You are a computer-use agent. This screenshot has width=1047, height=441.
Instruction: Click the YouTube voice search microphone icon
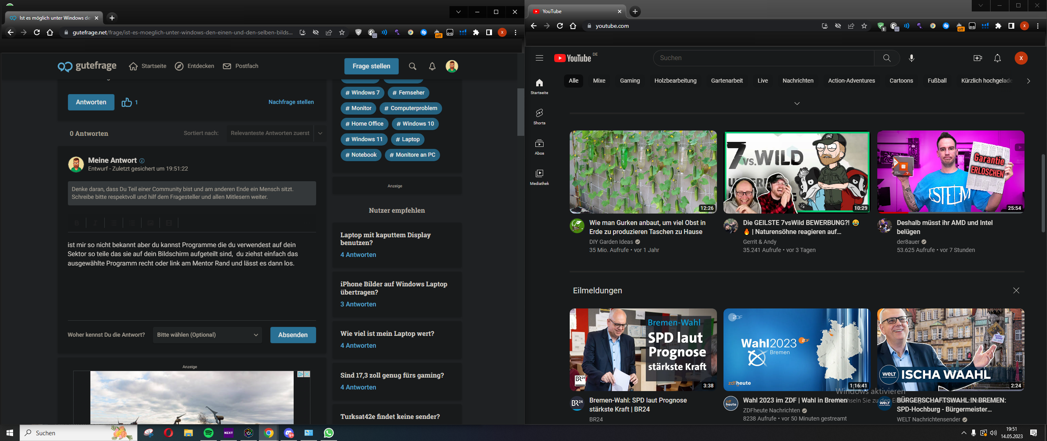911,58
